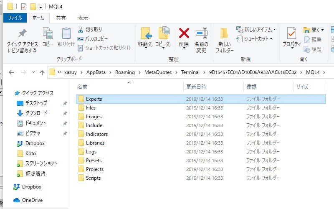The height and width of the screenshot is (209, 334).
Task: Select the Logs folder
Action: (201, 152)
